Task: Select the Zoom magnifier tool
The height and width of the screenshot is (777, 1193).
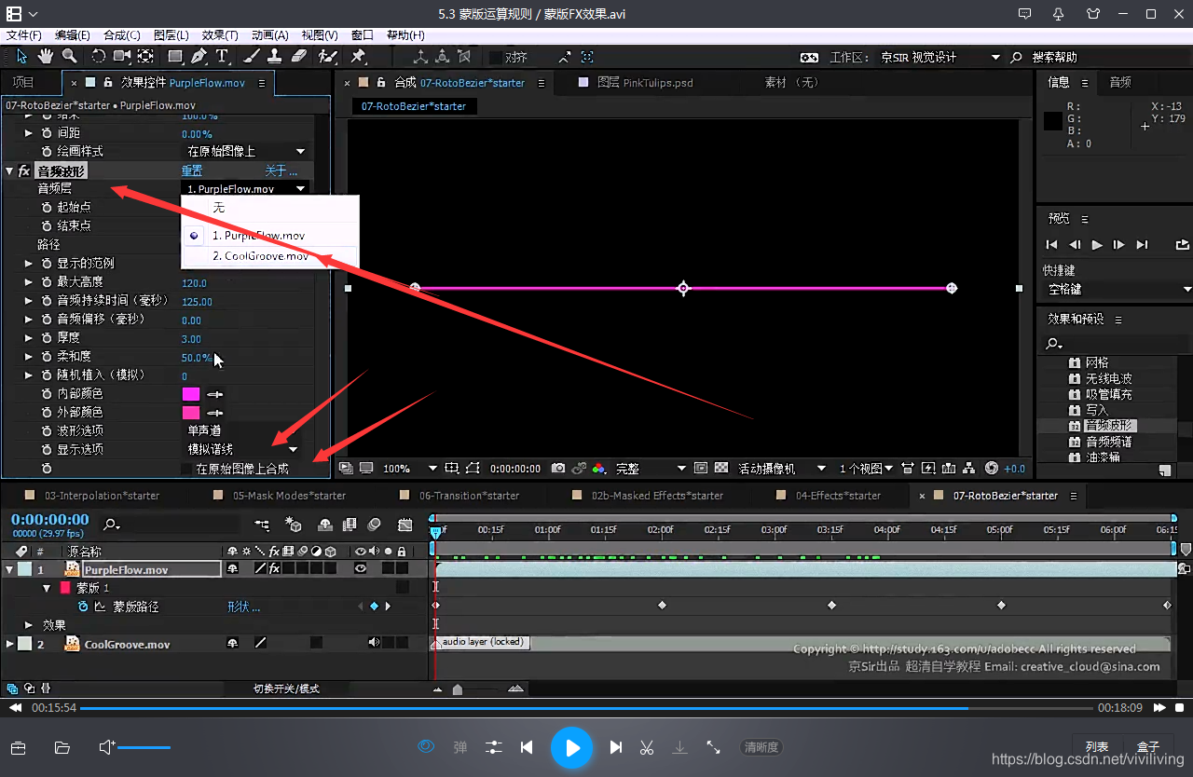Action: tap(69, 57)
